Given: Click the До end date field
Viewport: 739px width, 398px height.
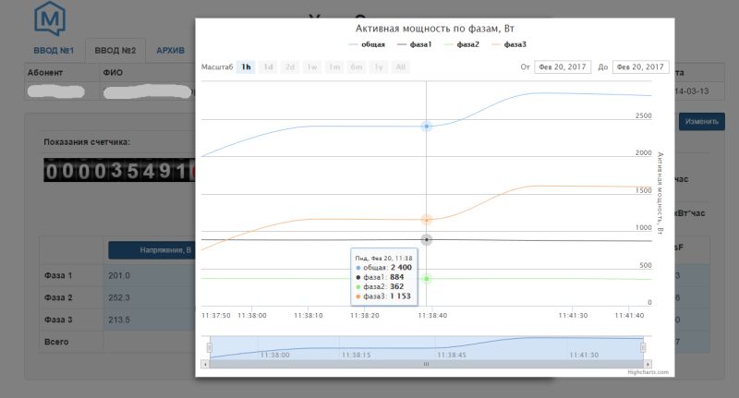Looking at the screenshot, I should (x=641, y=66).
